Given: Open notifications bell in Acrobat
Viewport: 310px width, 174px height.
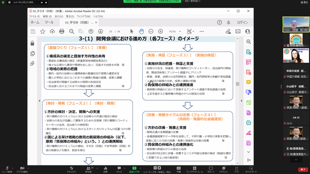Looking at the screenshot, I should pyautogui.click(x=229, y=22).
